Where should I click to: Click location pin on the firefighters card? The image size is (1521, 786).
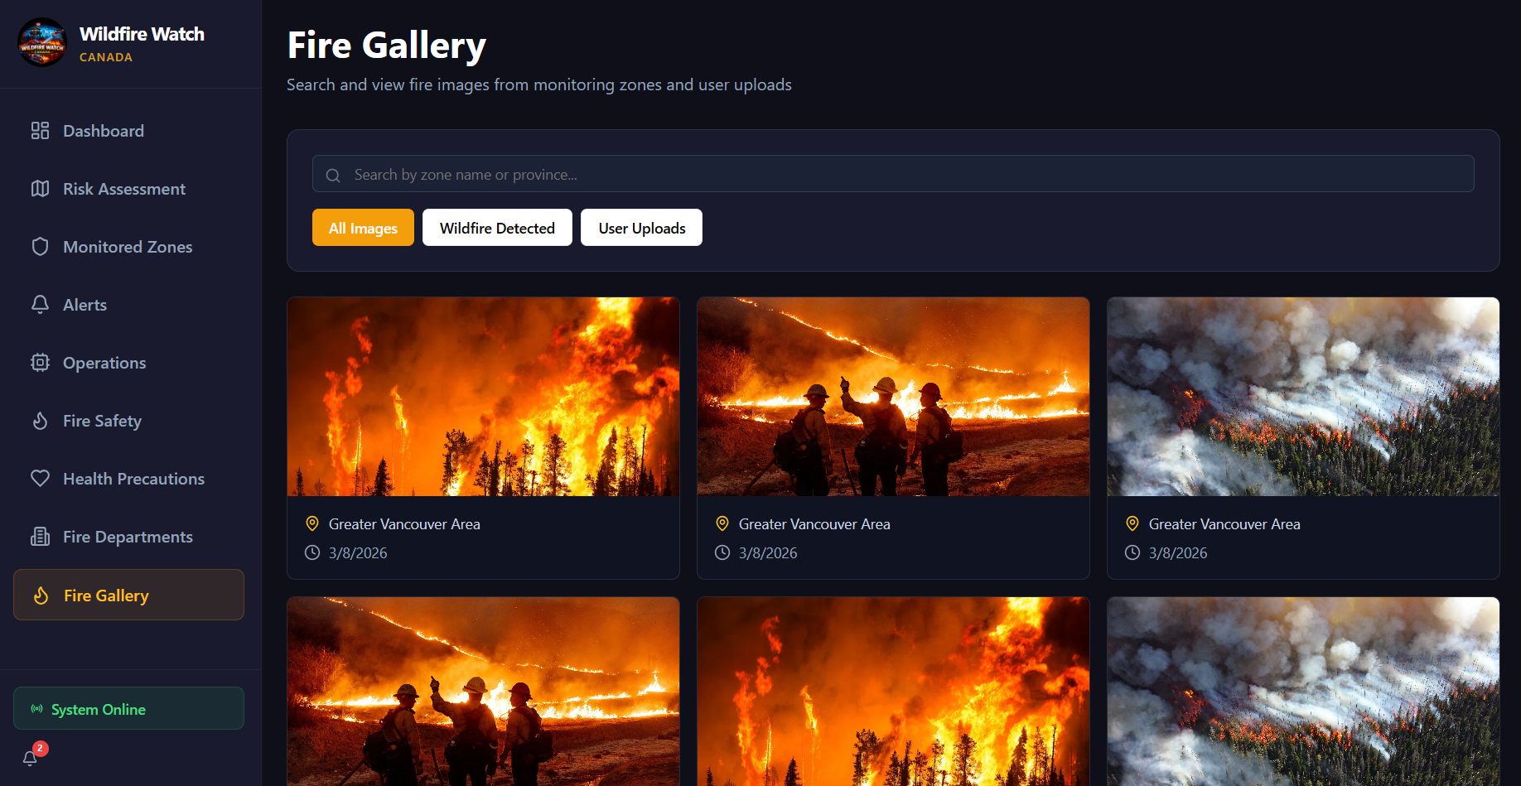[722, 523]
